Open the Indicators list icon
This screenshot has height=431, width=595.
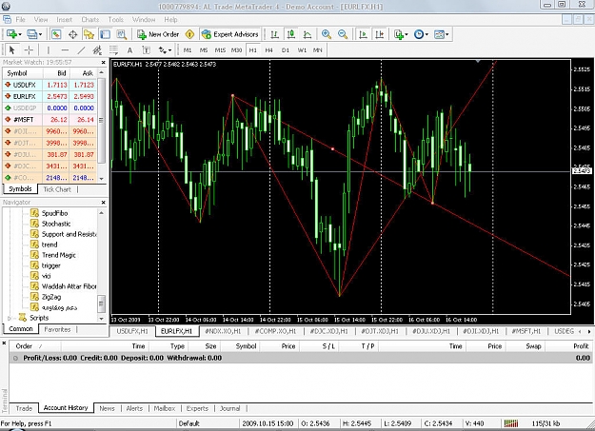point(399,34)
